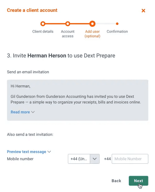Expand the Read more chevron icon
Screen dimensions: 155x192
pos(33,112)
